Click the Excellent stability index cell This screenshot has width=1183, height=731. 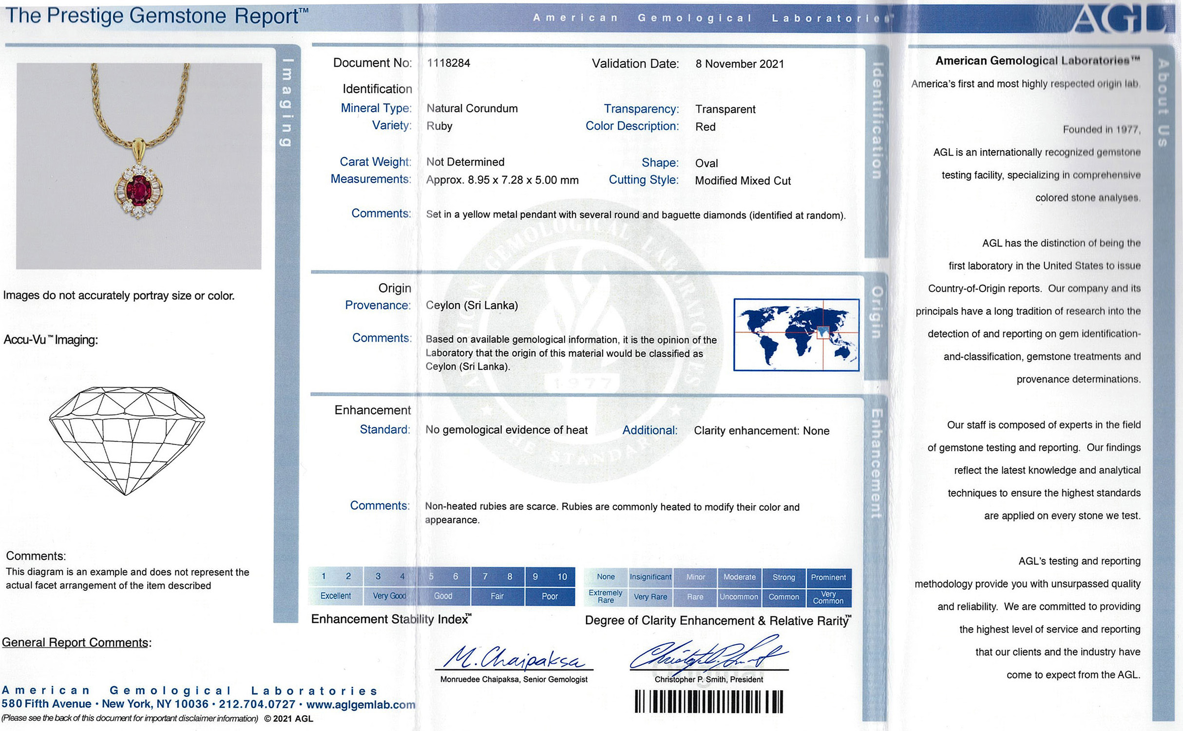pyautogui.click(x=335, y=596)
